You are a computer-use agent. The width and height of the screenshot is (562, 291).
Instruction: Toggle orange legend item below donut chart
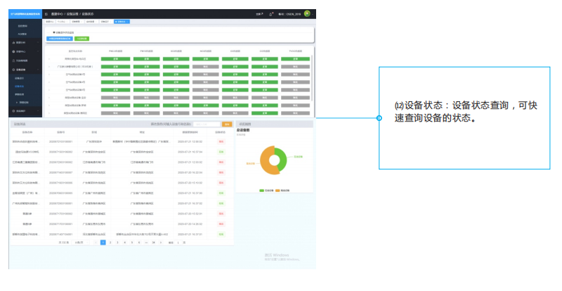point(277,190)
